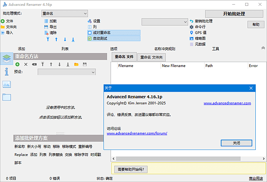Switch to the 重命名 文件夹 tab
The image size is (267, 182).
coord(152,57)
